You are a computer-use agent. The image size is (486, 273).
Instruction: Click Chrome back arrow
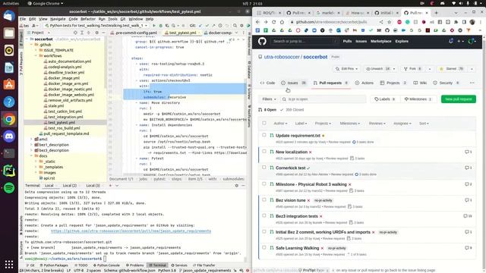pos(258,22)
